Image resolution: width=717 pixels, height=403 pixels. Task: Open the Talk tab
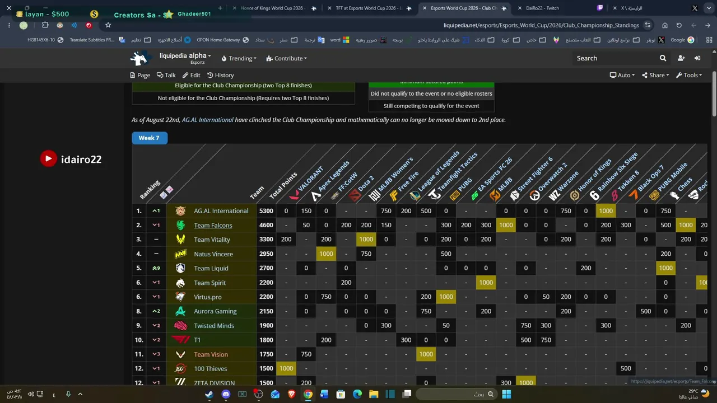[x=166, y=75]
